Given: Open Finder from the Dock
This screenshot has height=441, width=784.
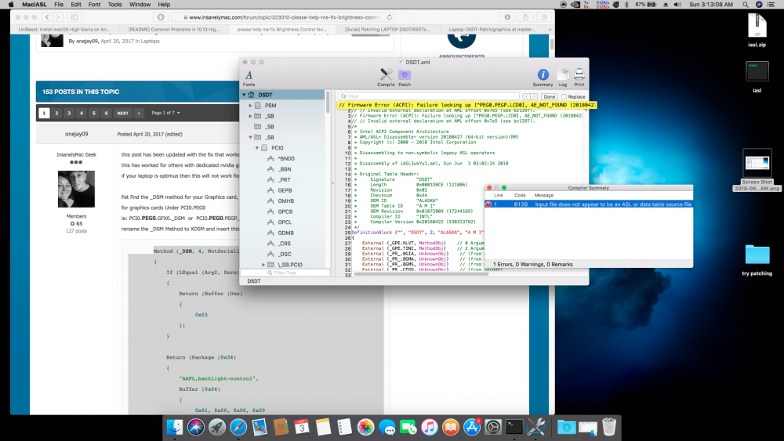Looking at the screenshot, I should click(175, 427).
